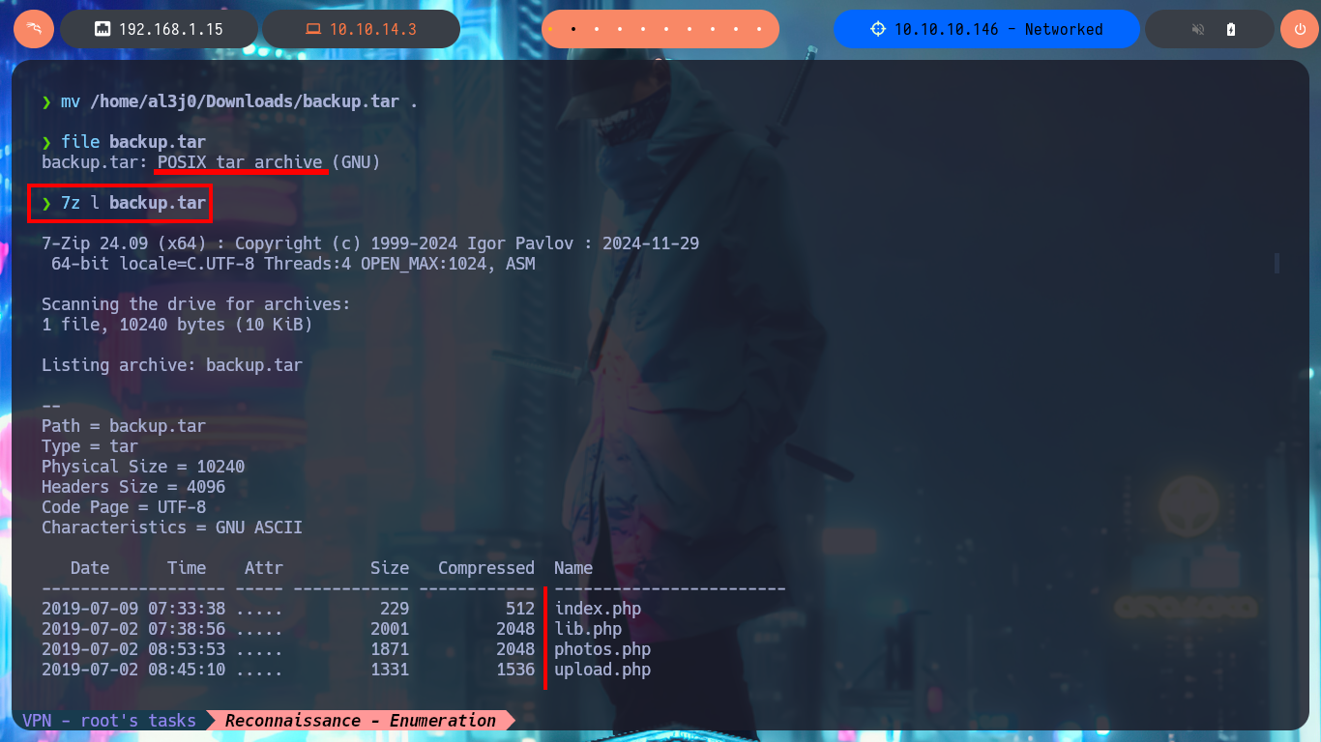Click the 'POSIX tar archive' output text
Image resolution: width=1321 pixels, height=742 pixels.
pyautogui.click(x=240, y=162)
